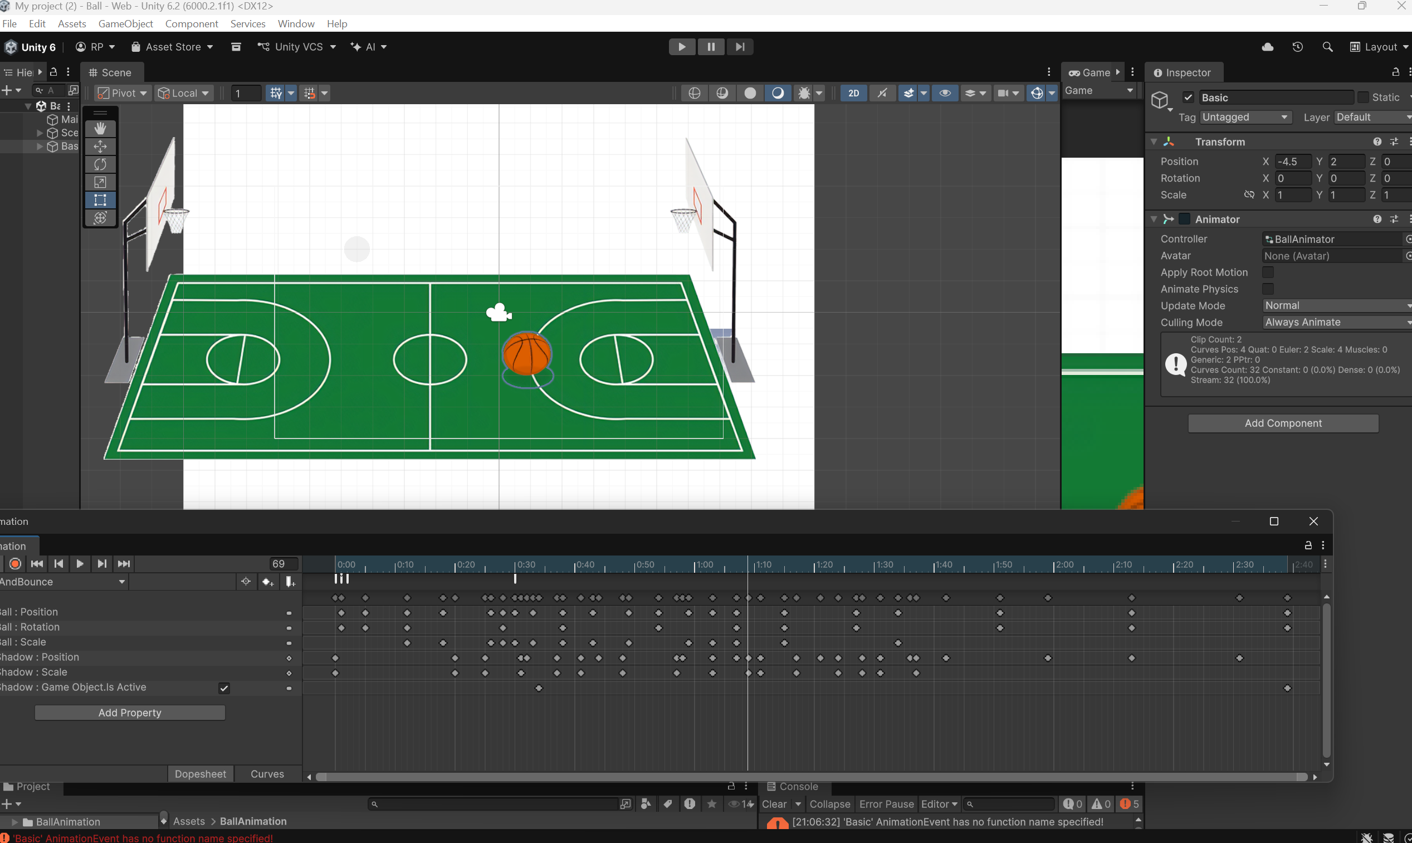Open the GameObject menu

click(125, 23)
